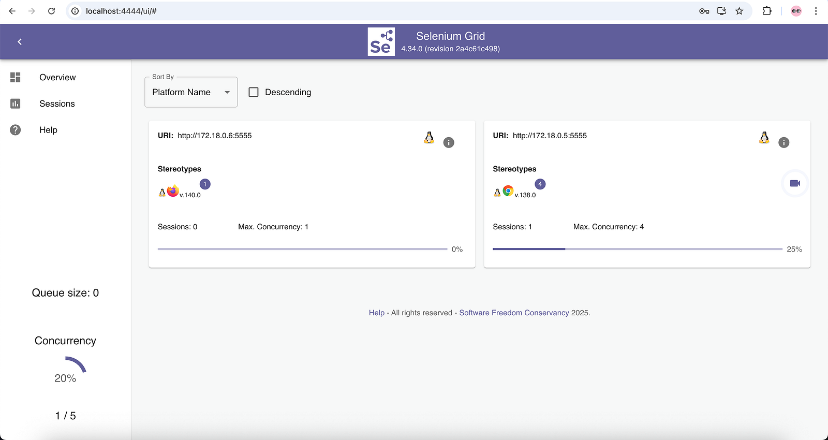The image size is (828, 440).
Task: Reload the browser page
Action: click(51, 11)
